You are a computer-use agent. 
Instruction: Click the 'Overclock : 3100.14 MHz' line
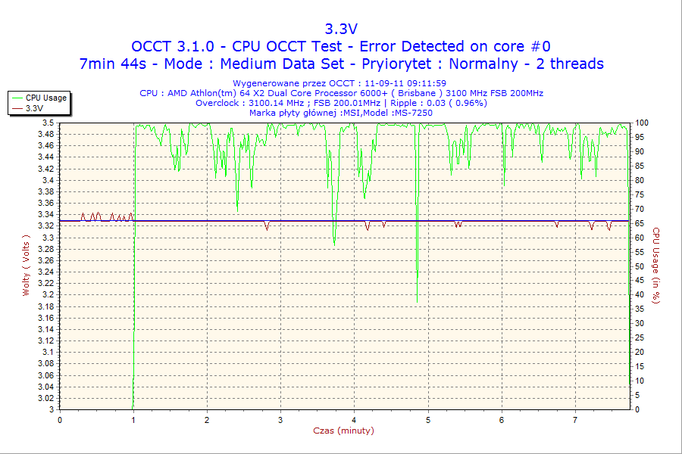(341, 103)
